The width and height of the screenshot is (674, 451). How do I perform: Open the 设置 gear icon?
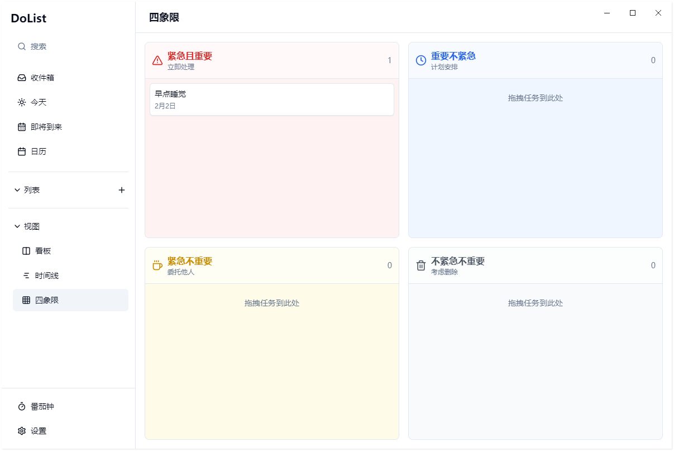pos(21,431)
